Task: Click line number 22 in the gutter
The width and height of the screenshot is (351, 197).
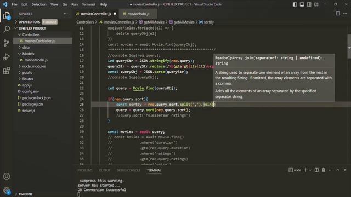Action: [82, 88]
